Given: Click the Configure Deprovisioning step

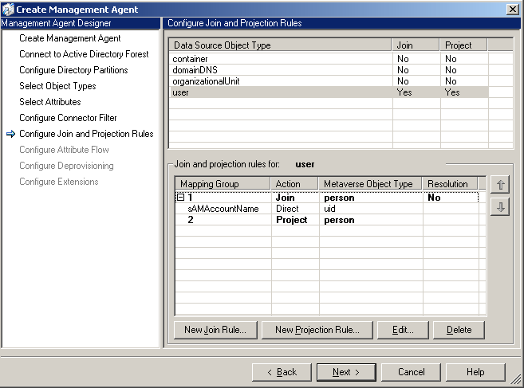Looking at the screenshot, I should click(66, 166).
